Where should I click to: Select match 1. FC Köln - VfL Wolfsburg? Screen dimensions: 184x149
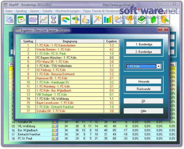70,99
